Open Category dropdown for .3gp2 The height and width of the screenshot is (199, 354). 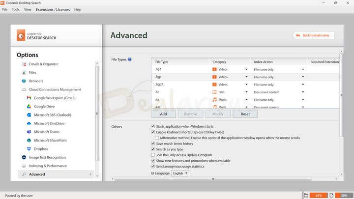[x=246, y=85]
